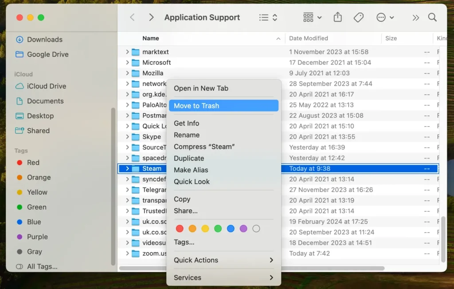Viewport: 454px width, 289px height.
Task: Click the Tags icon in the toolbar
Action: tap(359, 17)
